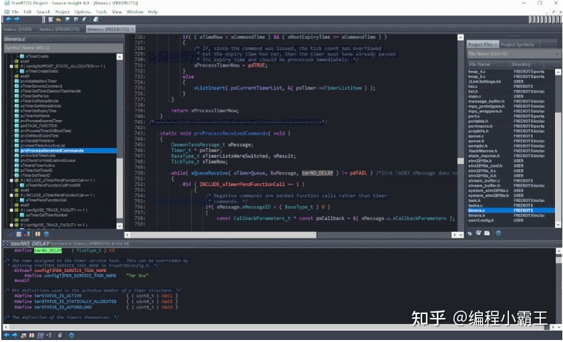Open symbol window settings gear

(x=46, y=234)
